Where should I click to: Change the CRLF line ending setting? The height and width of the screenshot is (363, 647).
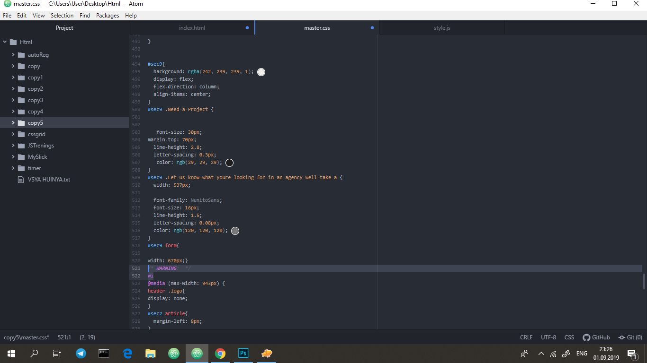(526, 337)
